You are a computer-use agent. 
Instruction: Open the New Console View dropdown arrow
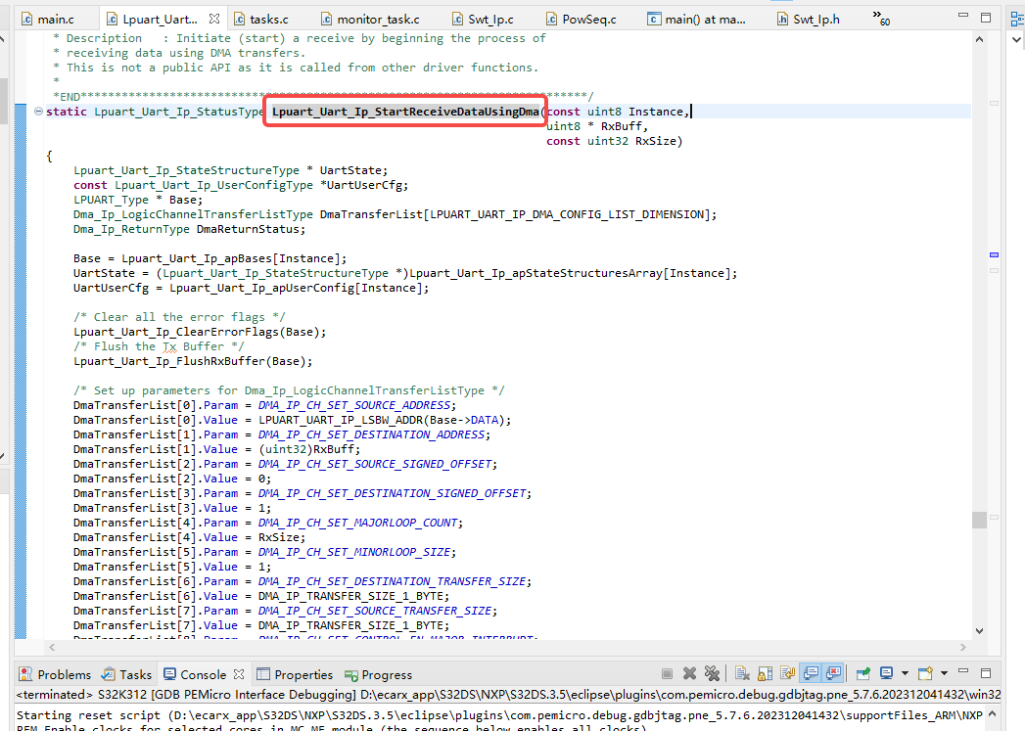944,673
